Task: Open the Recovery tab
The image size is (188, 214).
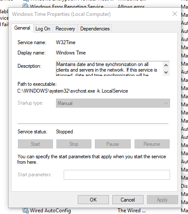Action: 65,29
